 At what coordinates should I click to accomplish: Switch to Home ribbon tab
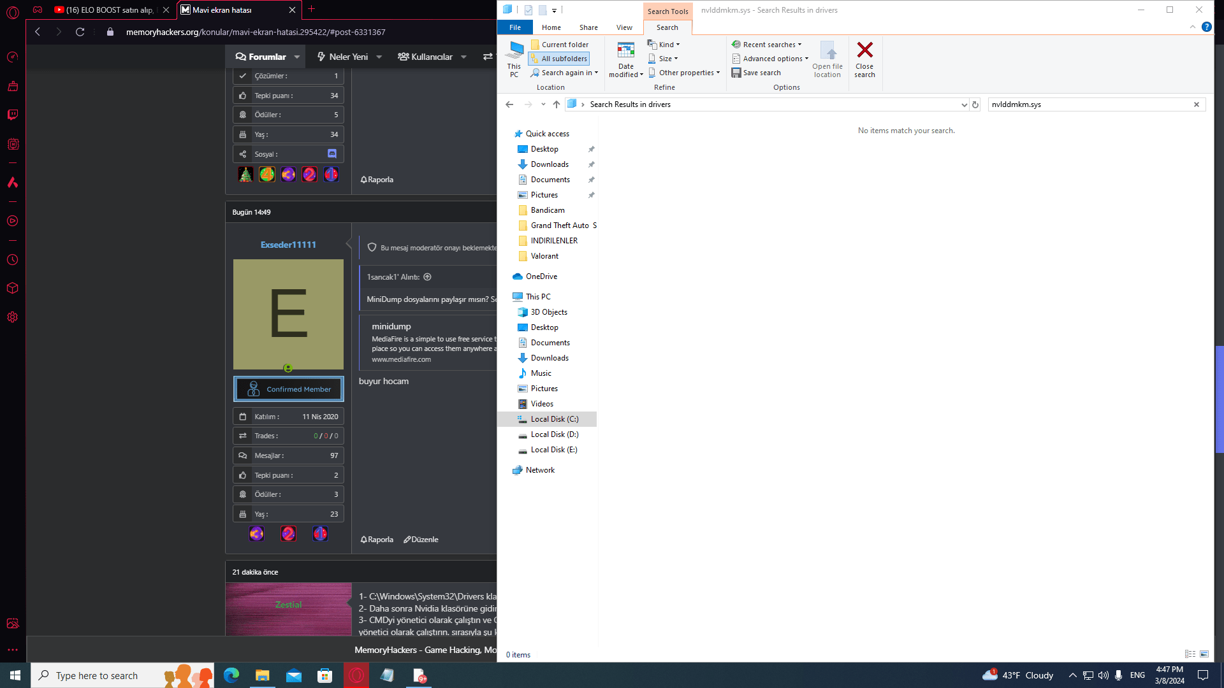[x=551, y=27]
